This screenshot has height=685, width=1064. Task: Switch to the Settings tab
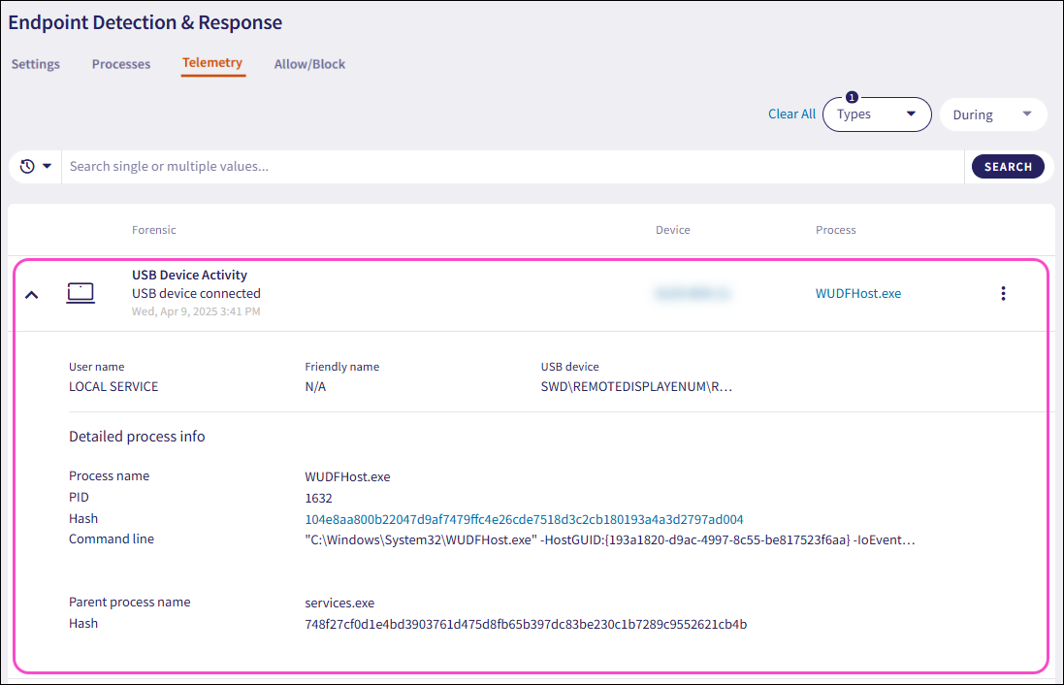coord(36,64)
